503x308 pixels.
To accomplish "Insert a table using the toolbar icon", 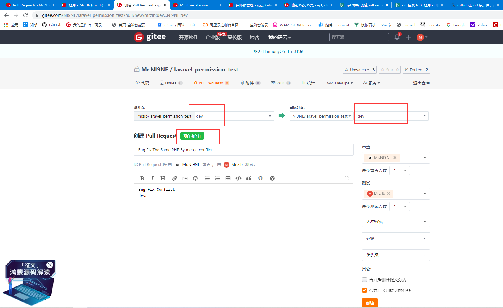I will [228, 178].
